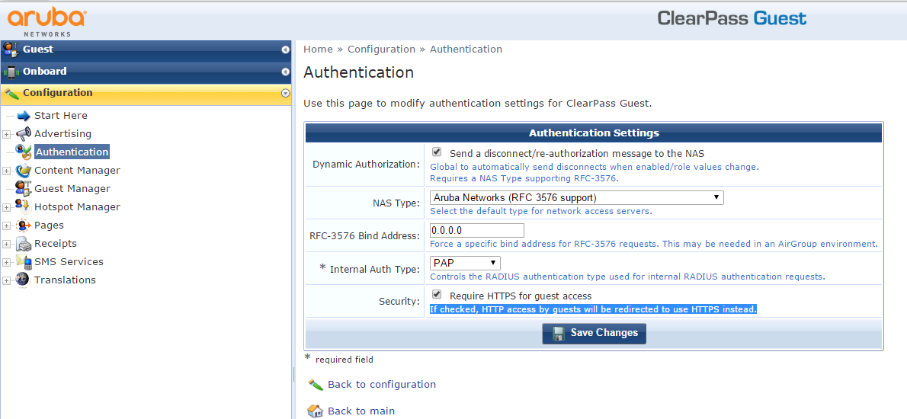Image resolution: width=907 pixels, height=419 pixels.
Task: Click the Hotspot Manager icon
Action: pos(23,206)
